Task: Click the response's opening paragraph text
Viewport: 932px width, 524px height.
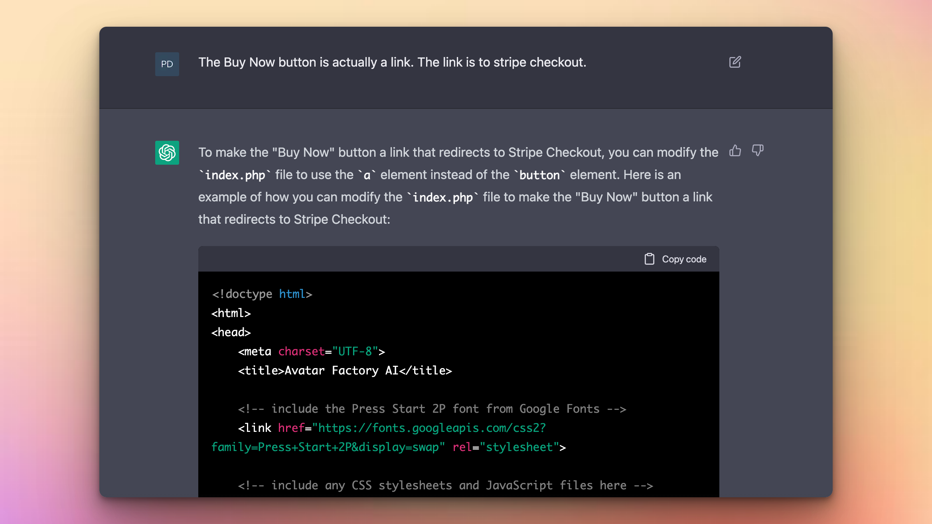Action: [458, 152]
